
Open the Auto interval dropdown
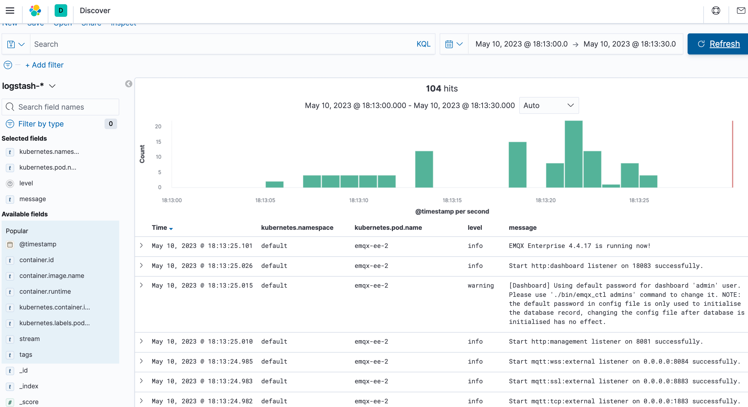pyautogui.click(x=548, y=105)
